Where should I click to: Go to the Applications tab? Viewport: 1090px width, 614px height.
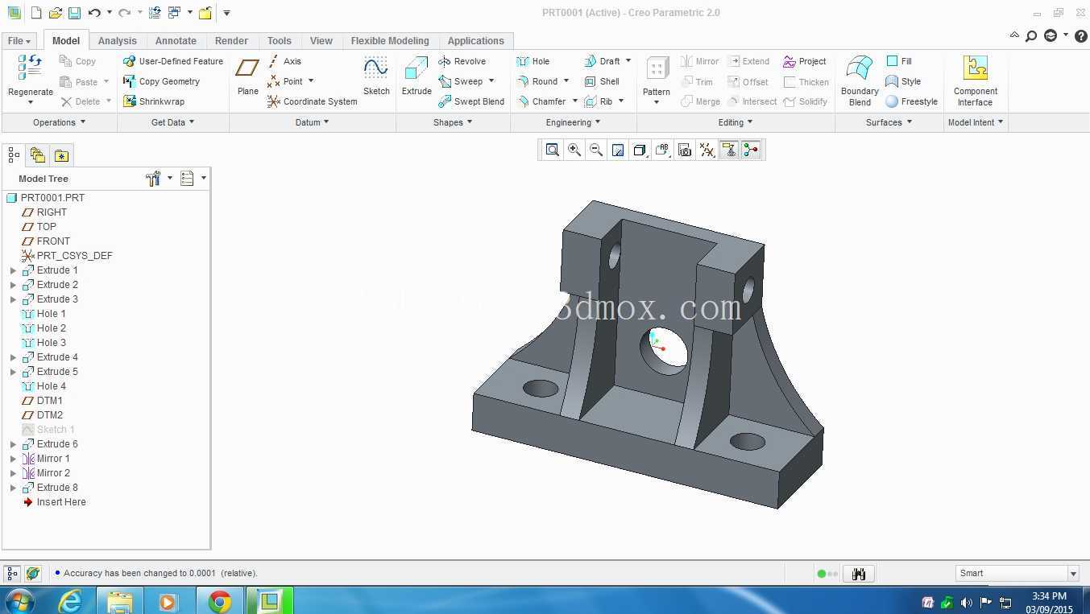pyautogui.click(x=476, y=41)
